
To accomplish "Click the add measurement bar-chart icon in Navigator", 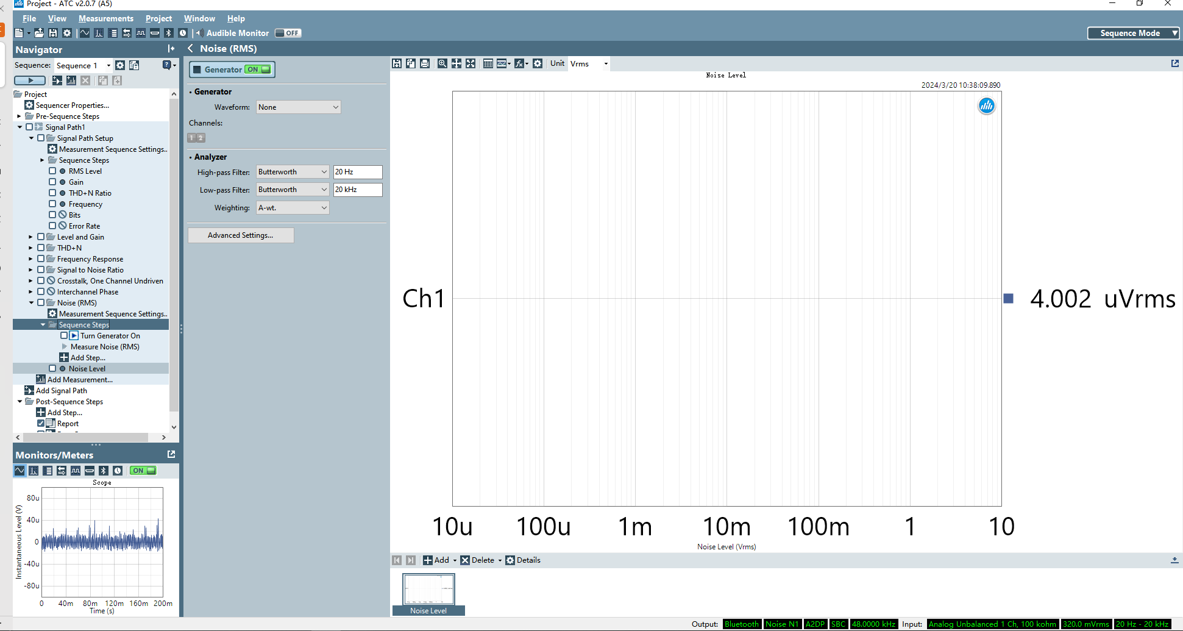I will (x=71, y=80).
